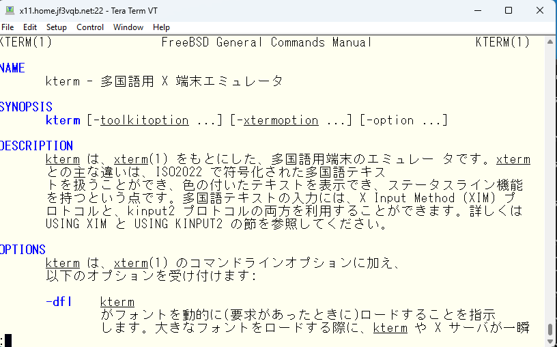
Task: Click the '[-option ...]' text in SYNOPSIS
Action: coord(404,120)
